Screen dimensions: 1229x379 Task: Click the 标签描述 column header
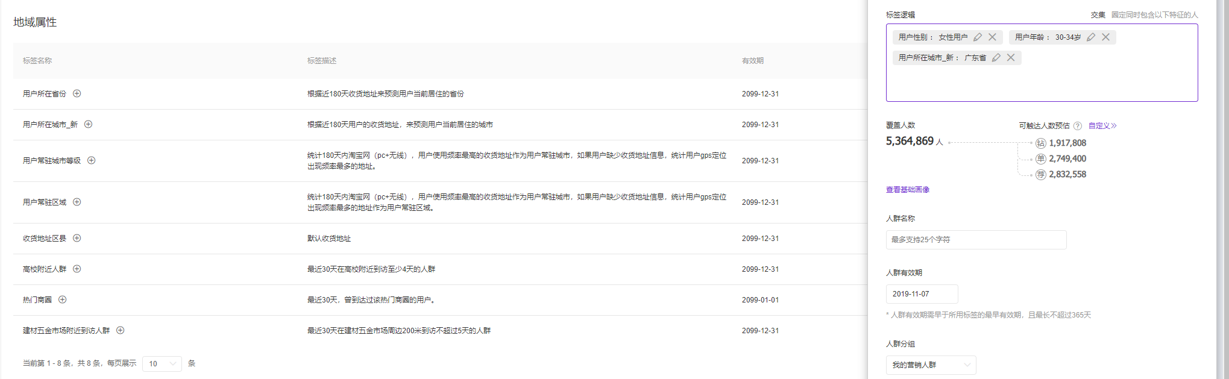322,61
